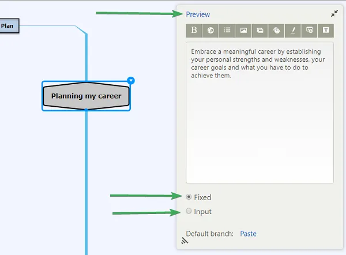Insert an emoticon with smiley icon
The height and width of the screenshot is (255, 346).
276,31
